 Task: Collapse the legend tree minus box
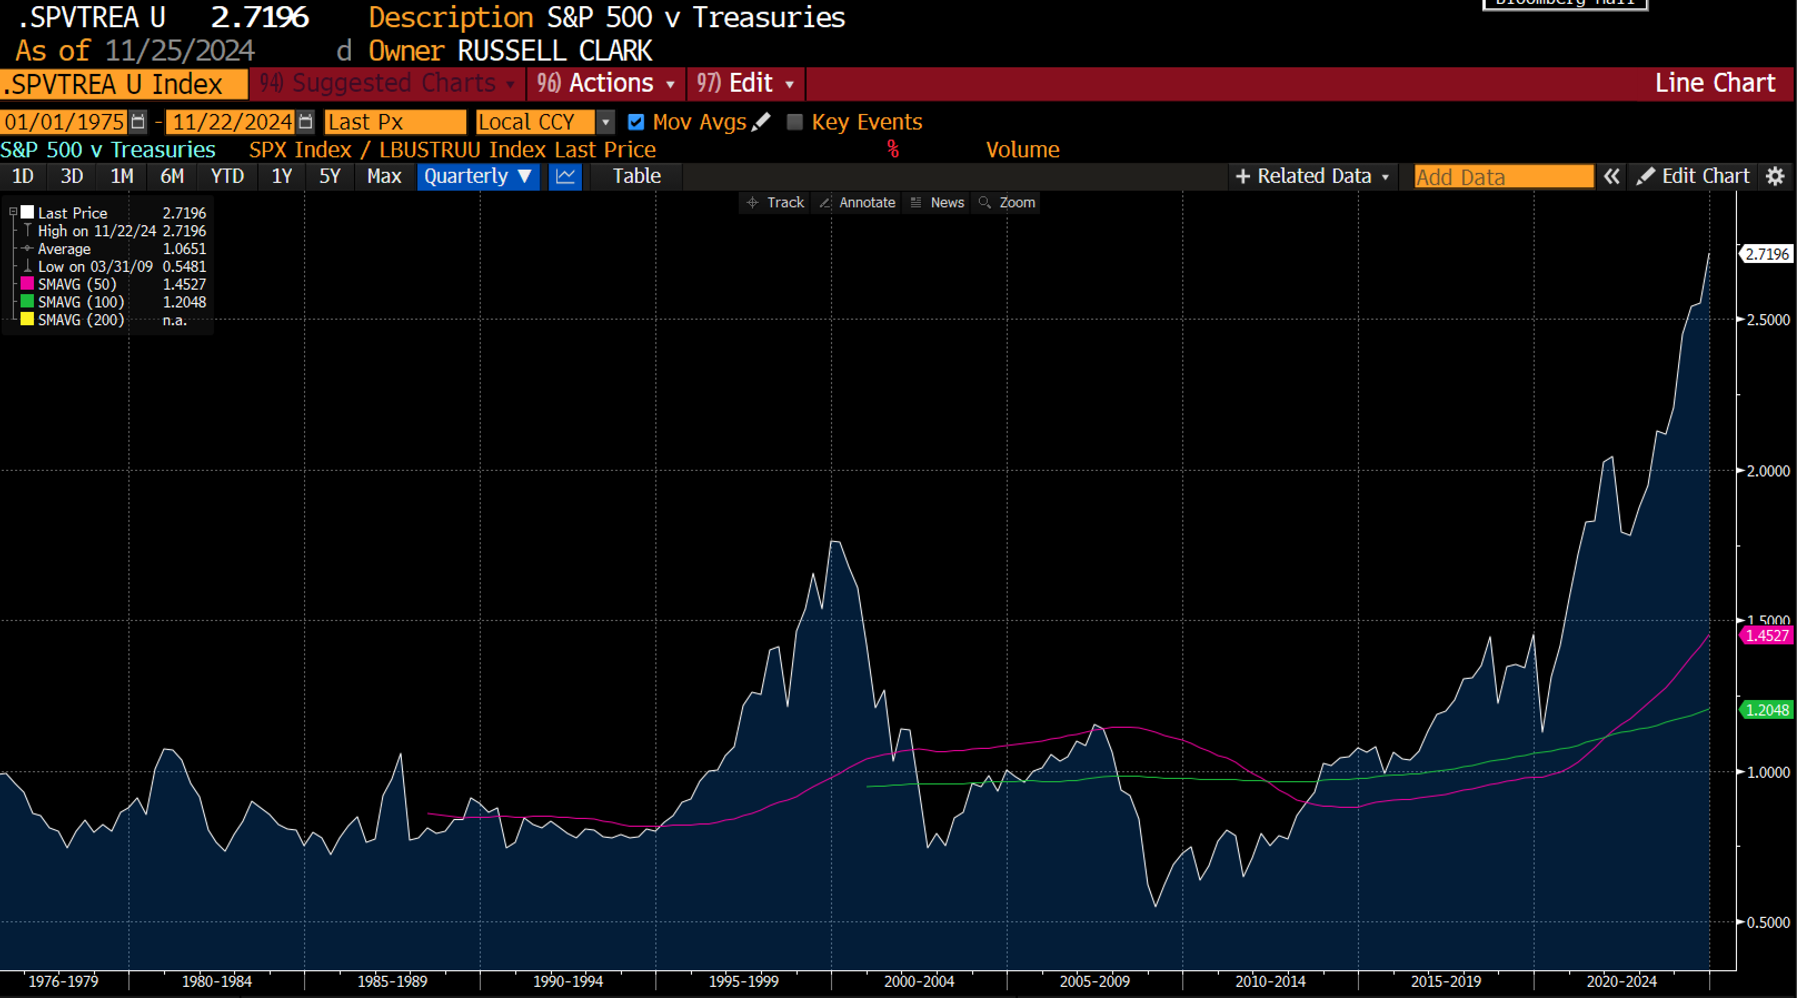click(x=13, y=211)
